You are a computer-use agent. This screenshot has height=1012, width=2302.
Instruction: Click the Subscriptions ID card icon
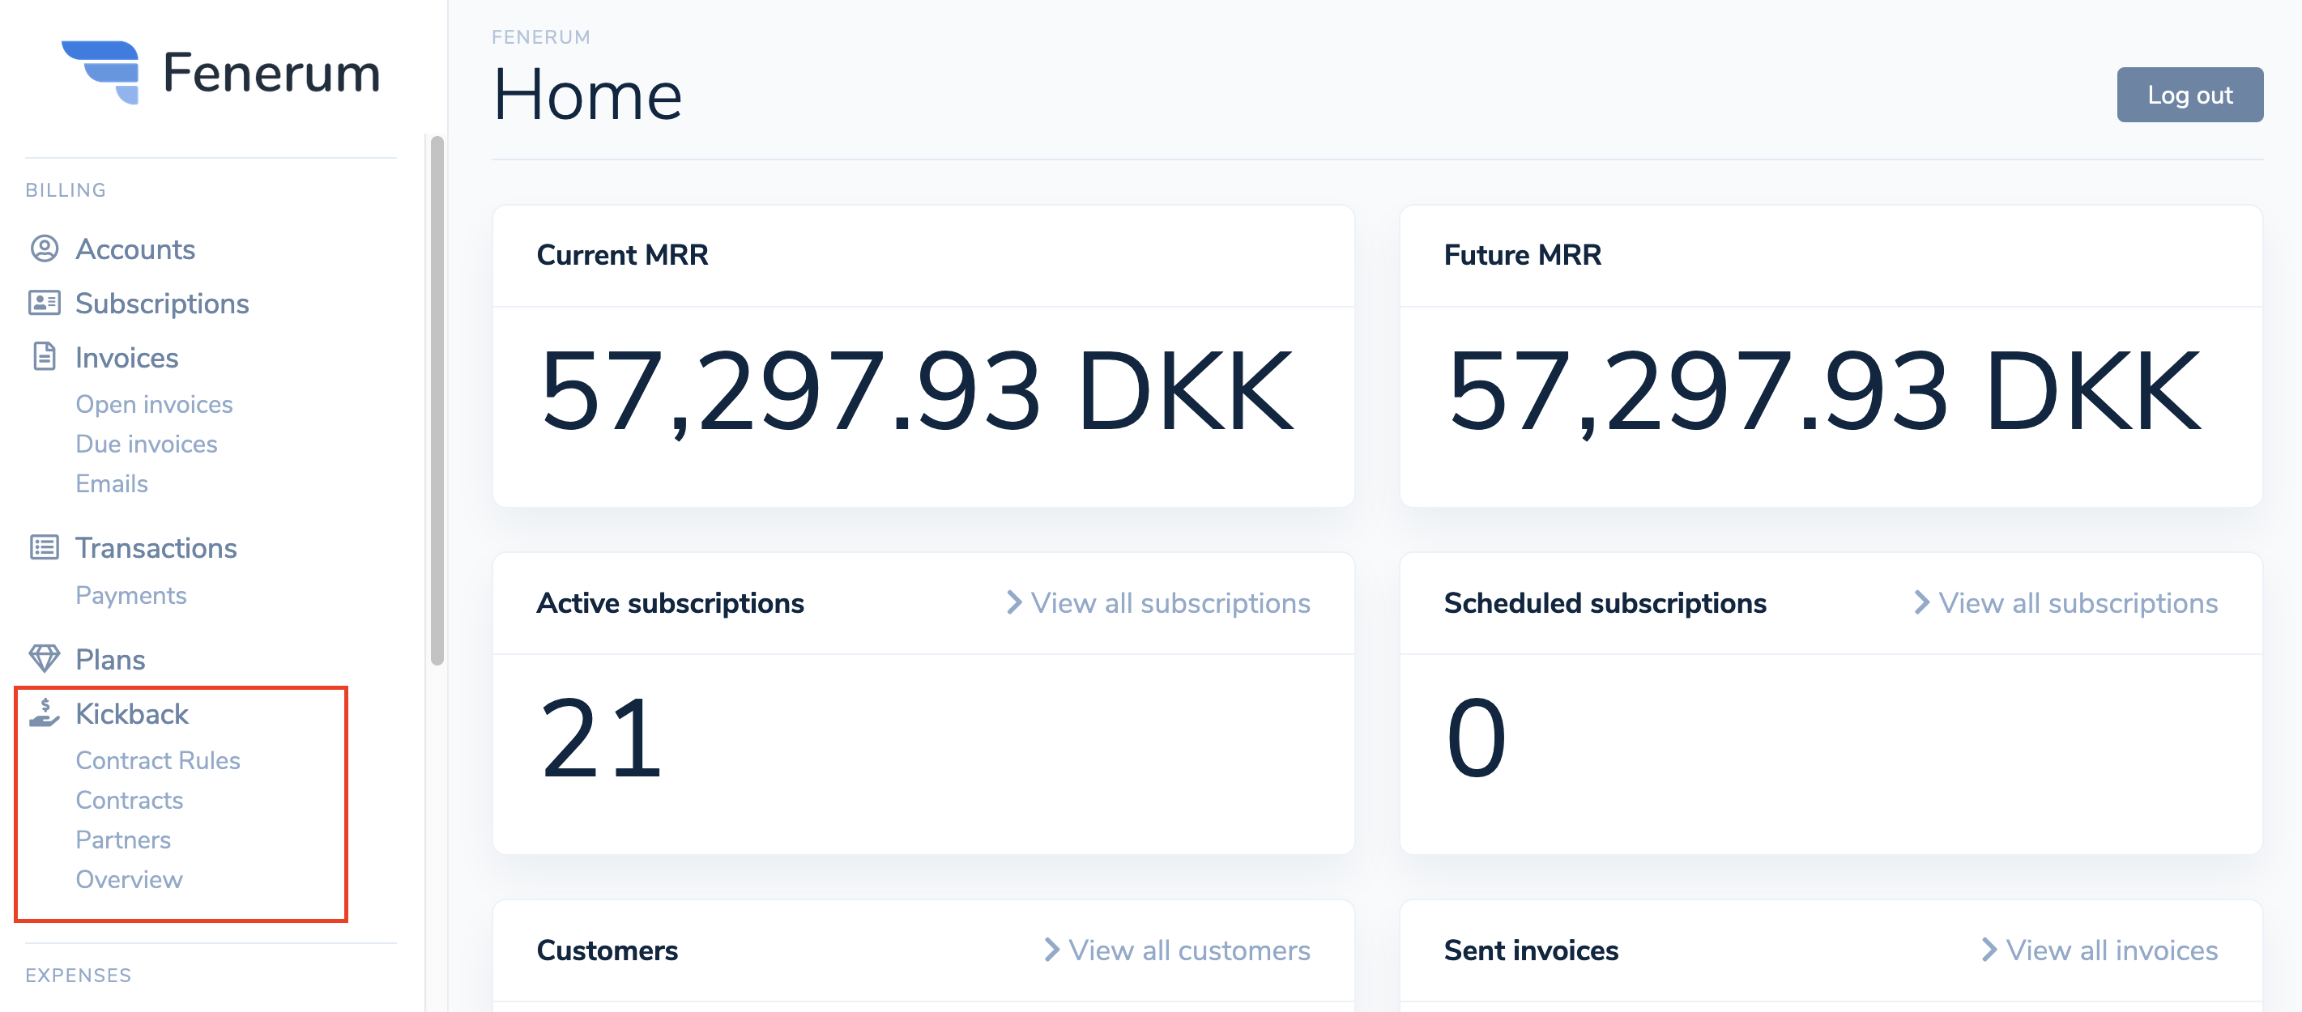click(x=45, y=303)
